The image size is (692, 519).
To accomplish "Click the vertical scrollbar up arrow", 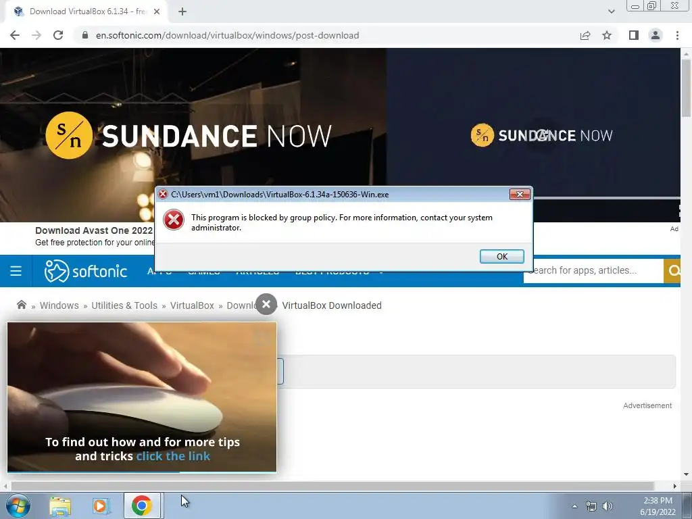I will 687,53.
